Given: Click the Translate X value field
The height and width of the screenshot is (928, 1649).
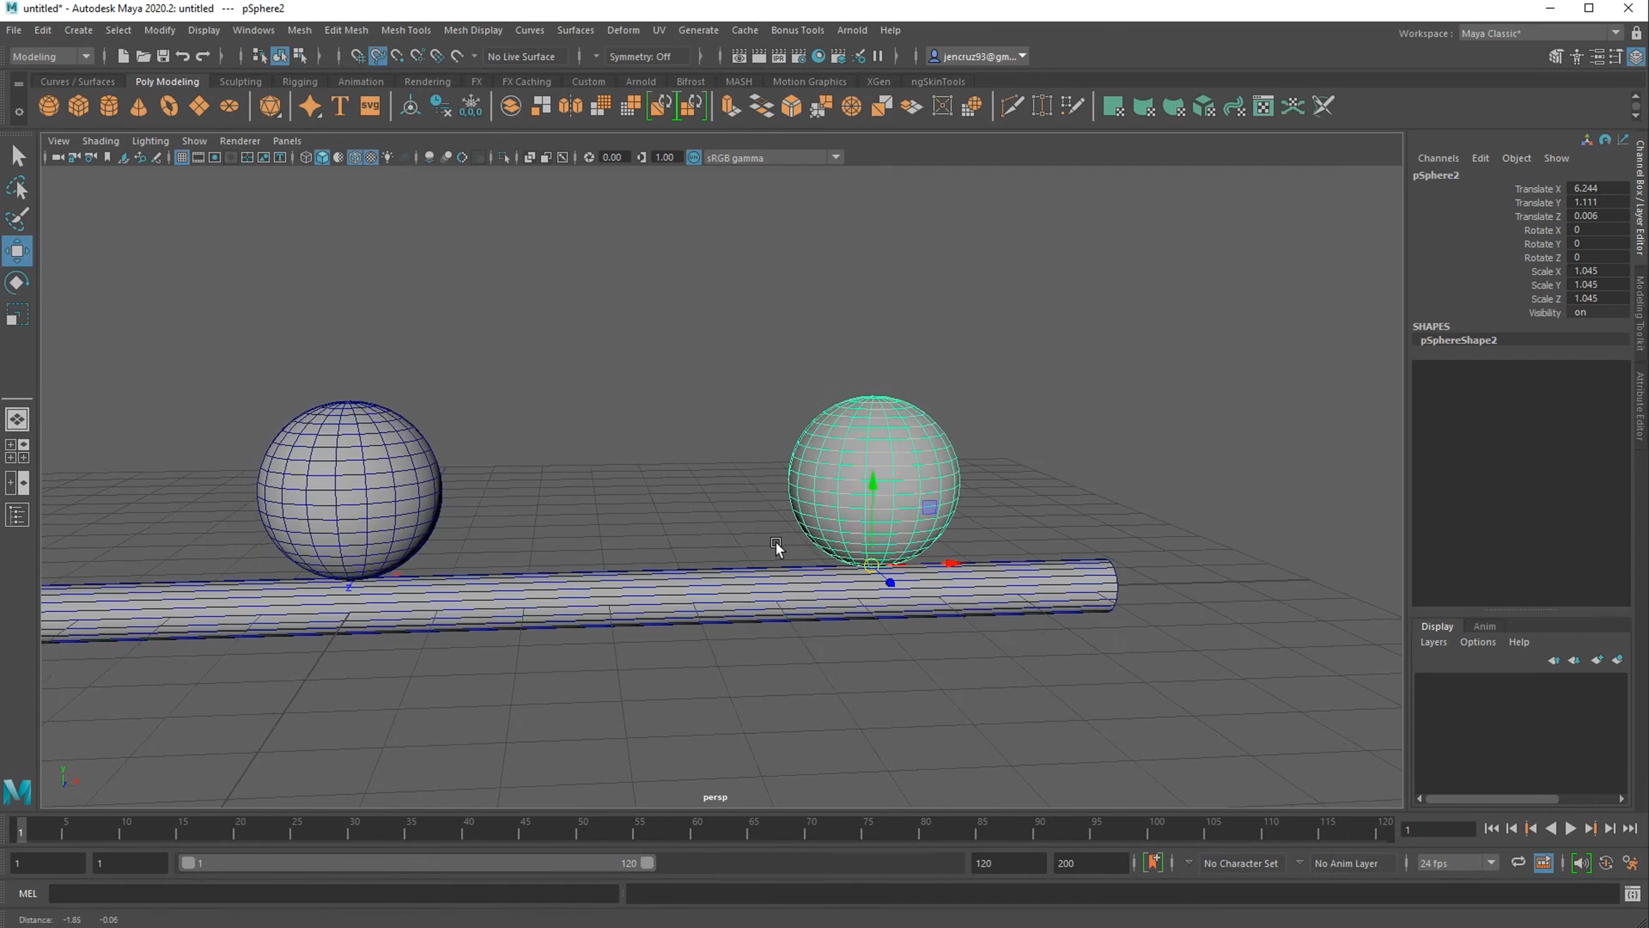Looking at the screenshot, I should [1598, 188].
